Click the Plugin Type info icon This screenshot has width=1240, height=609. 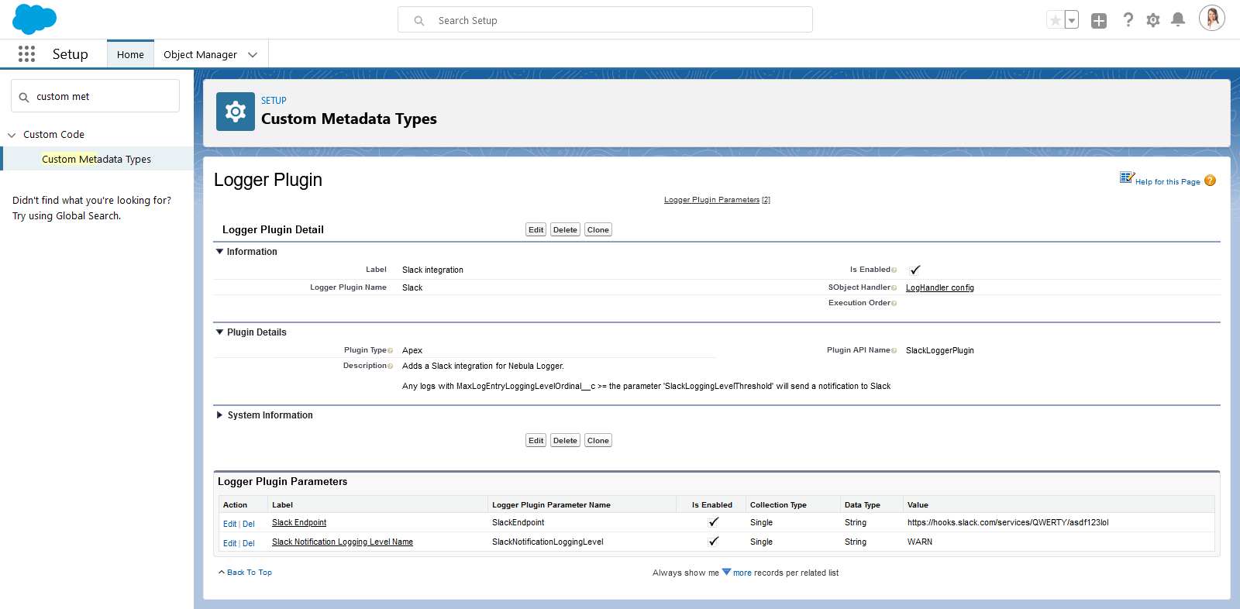click(390, 351)
